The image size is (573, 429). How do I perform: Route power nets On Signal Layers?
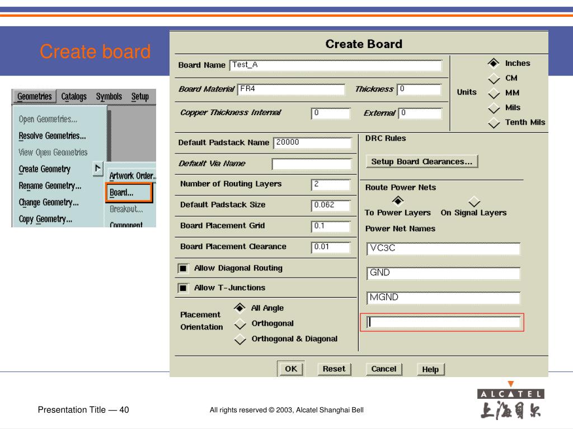pyautogui.click(x=474, y=201)
